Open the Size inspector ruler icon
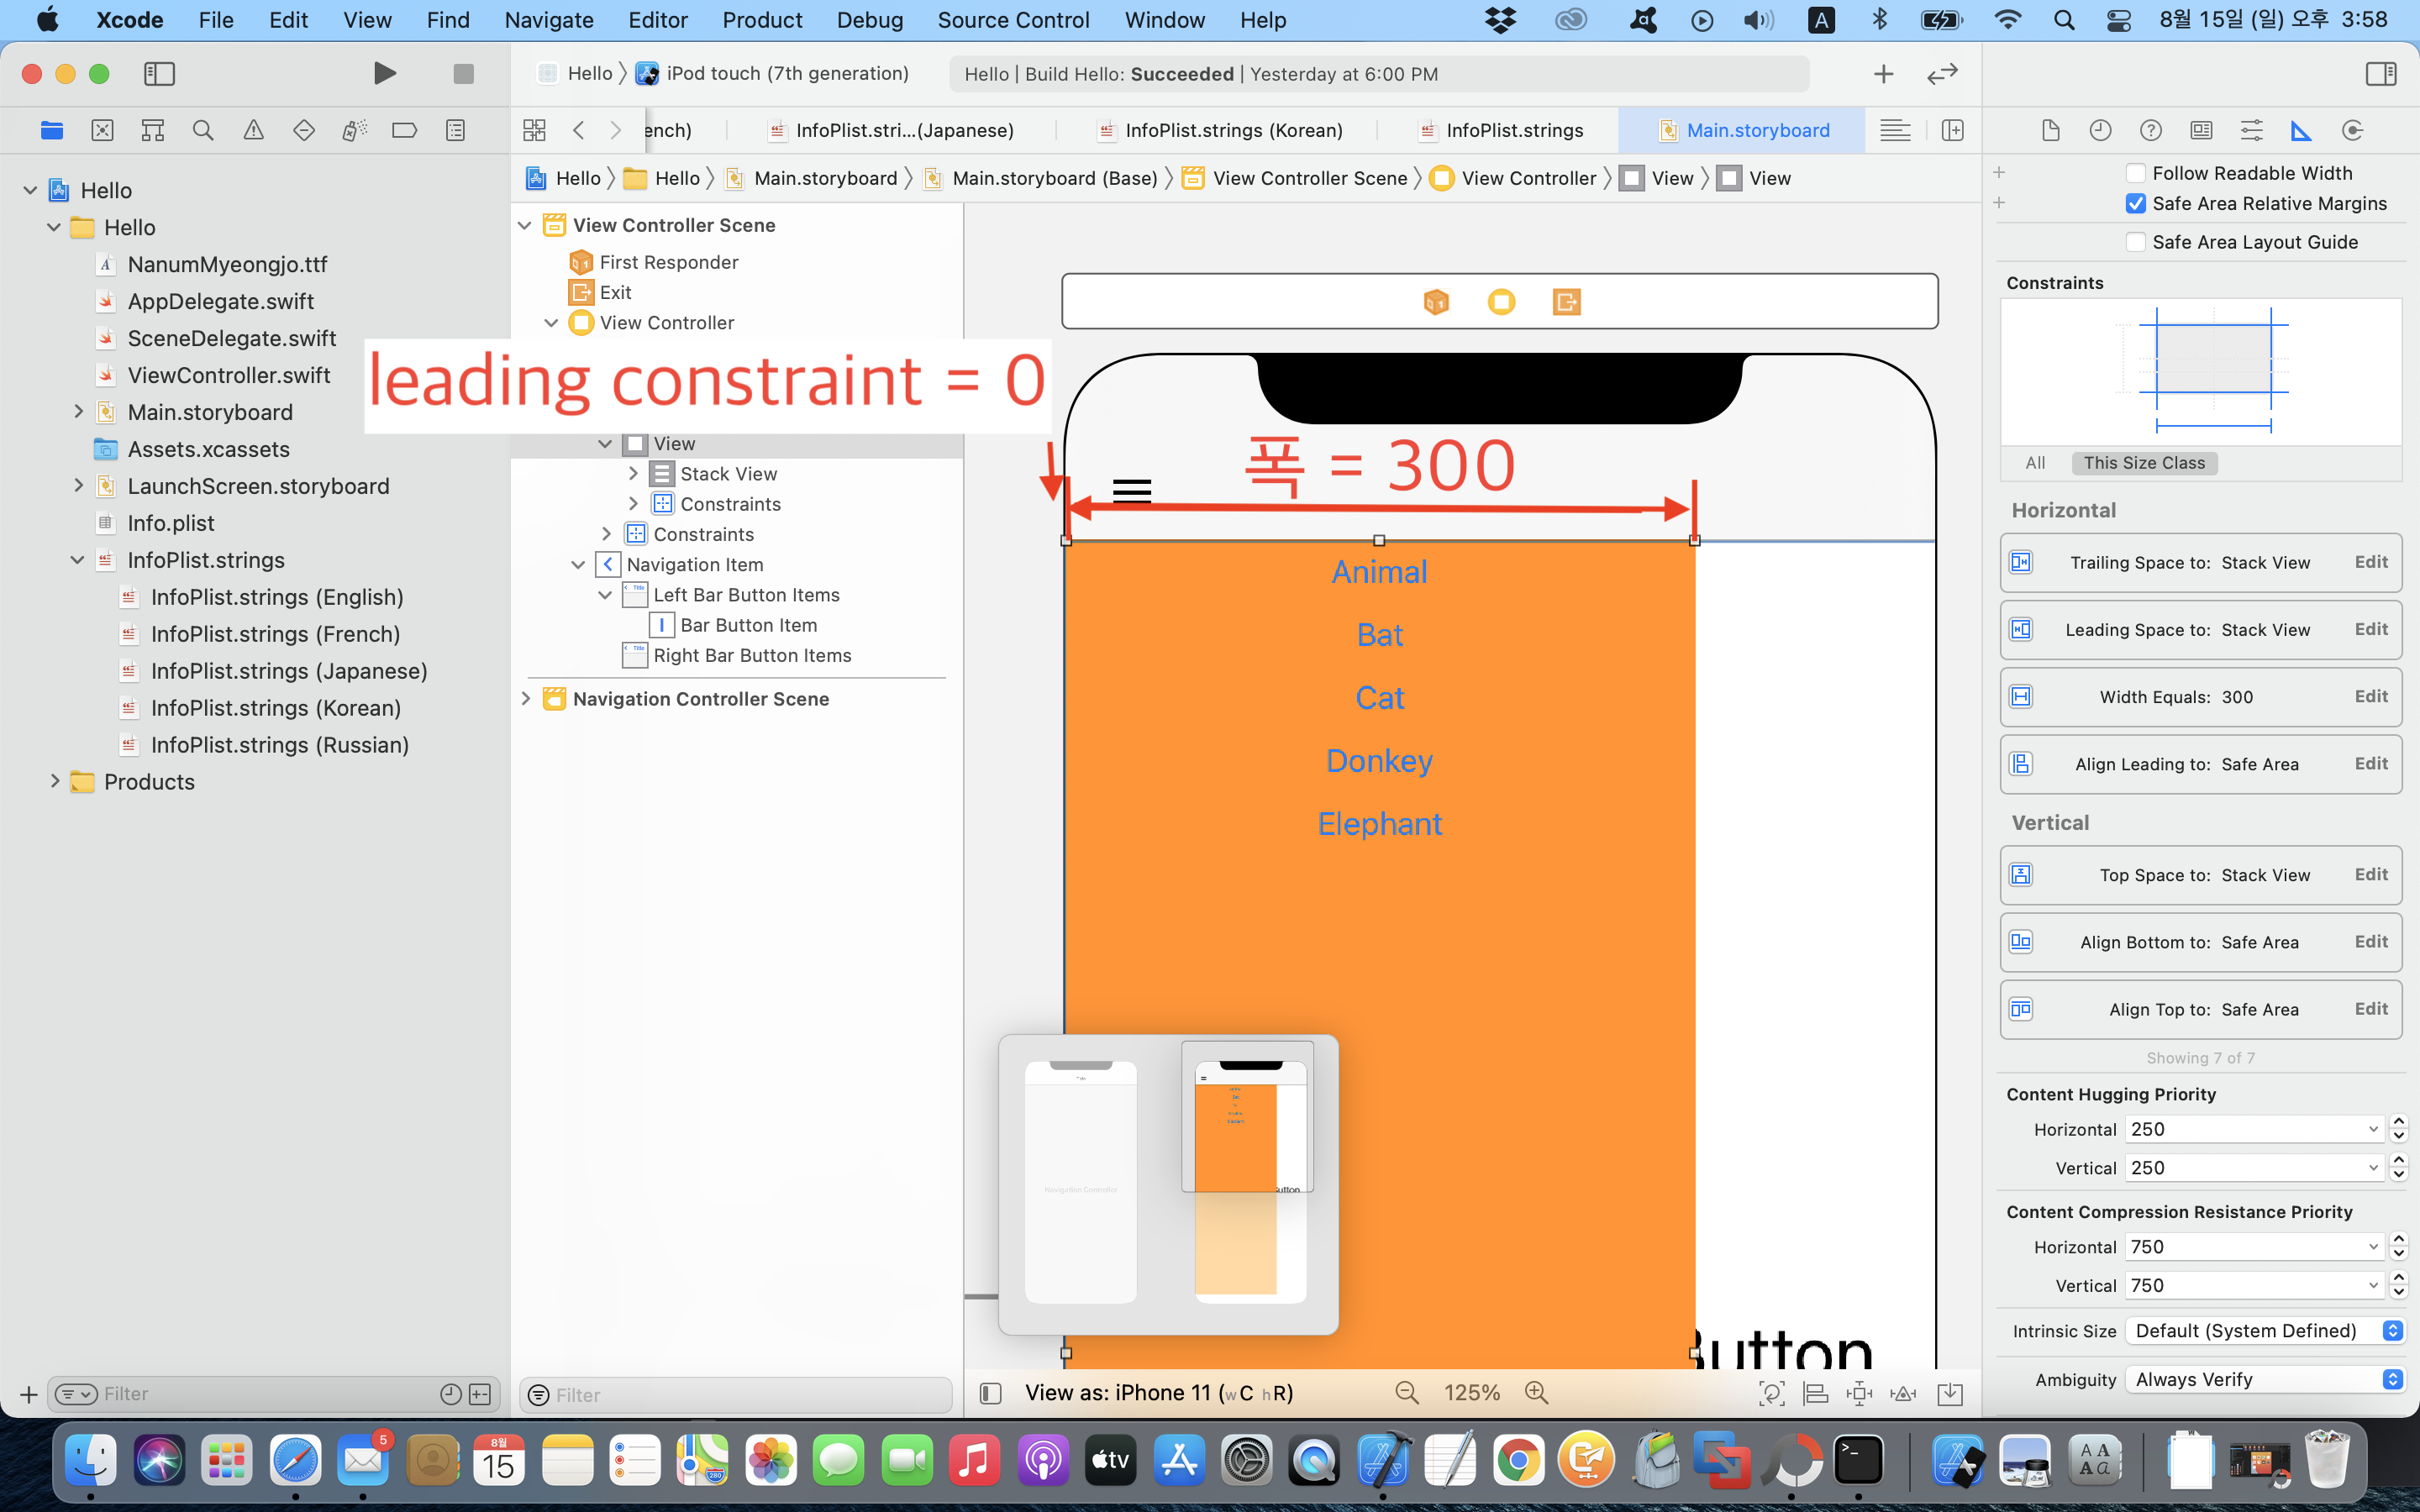 click(x=2301, y=130)
